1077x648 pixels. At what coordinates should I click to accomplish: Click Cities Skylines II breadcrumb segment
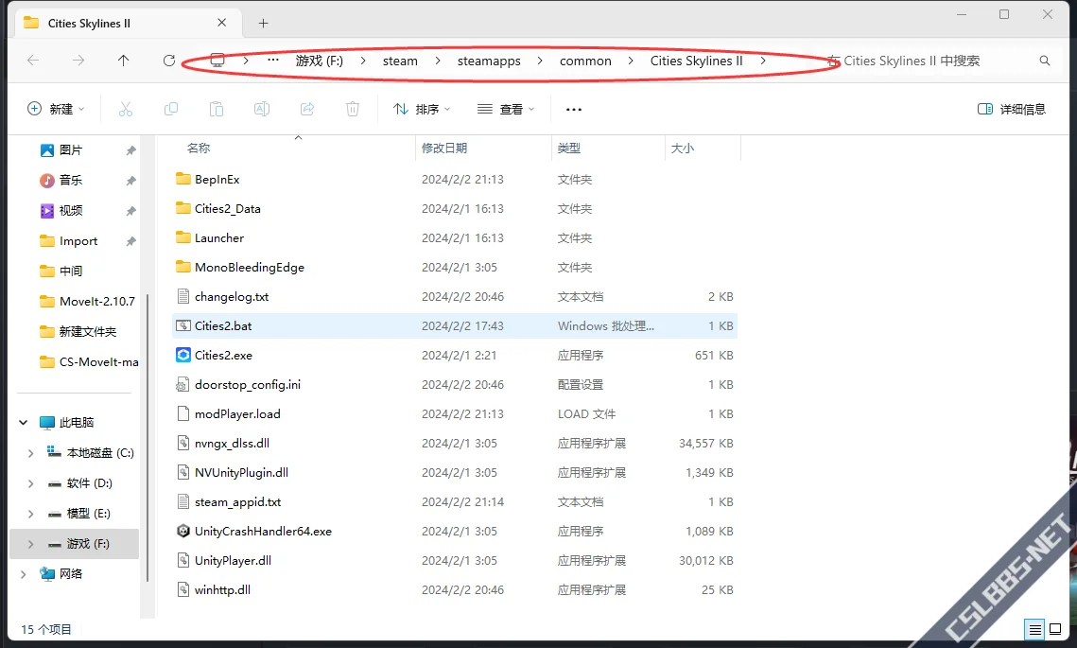pyautogui.click(x=697, y=61)
